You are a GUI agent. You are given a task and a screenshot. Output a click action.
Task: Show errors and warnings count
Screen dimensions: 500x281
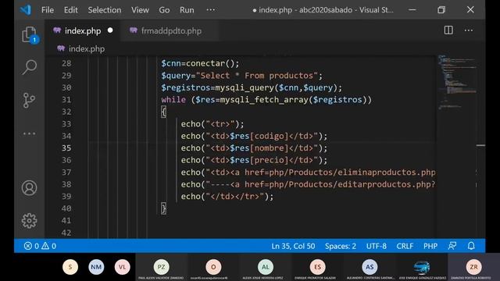(40, 246)
